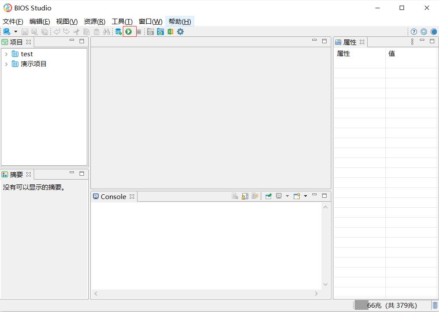
Task: Minimize the Console panel
Action: [x=314, y=195]
